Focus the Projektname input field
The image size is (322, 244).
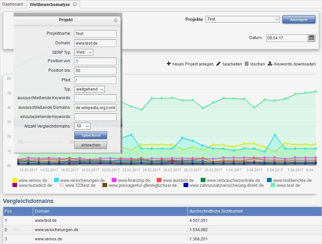[x=95, y=34]
